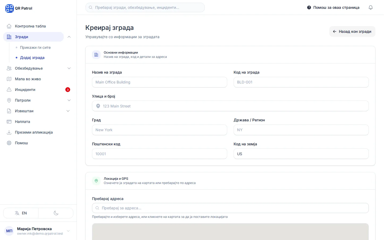Viewport: 384px width, 240px height.
Task: Click the Назив на зграда input
Action: (159, 82)
